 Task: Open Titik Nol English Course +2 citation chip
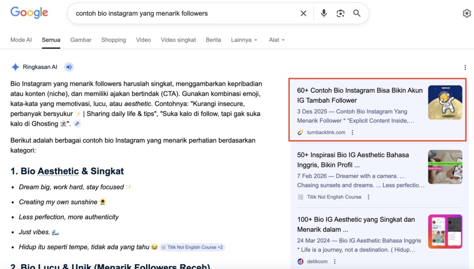[x=193, y=247]
